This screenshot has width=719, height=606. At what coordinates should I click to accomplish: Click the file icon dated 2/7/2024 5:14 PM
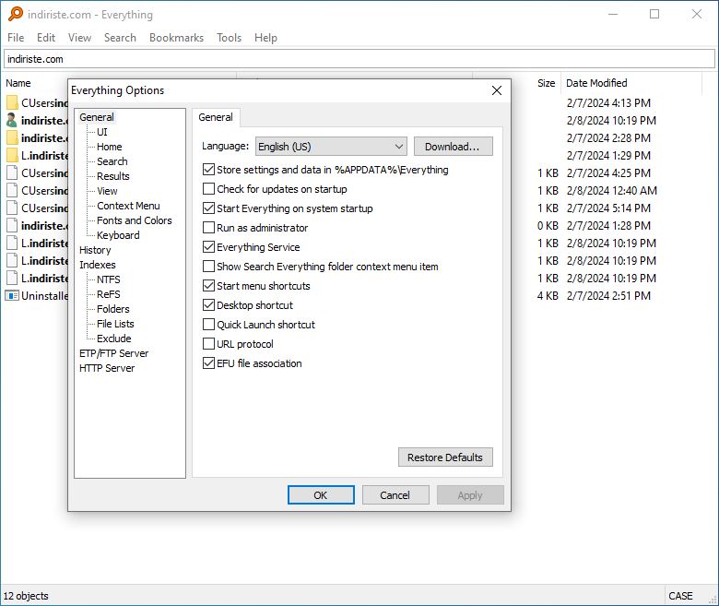[12, 208]
